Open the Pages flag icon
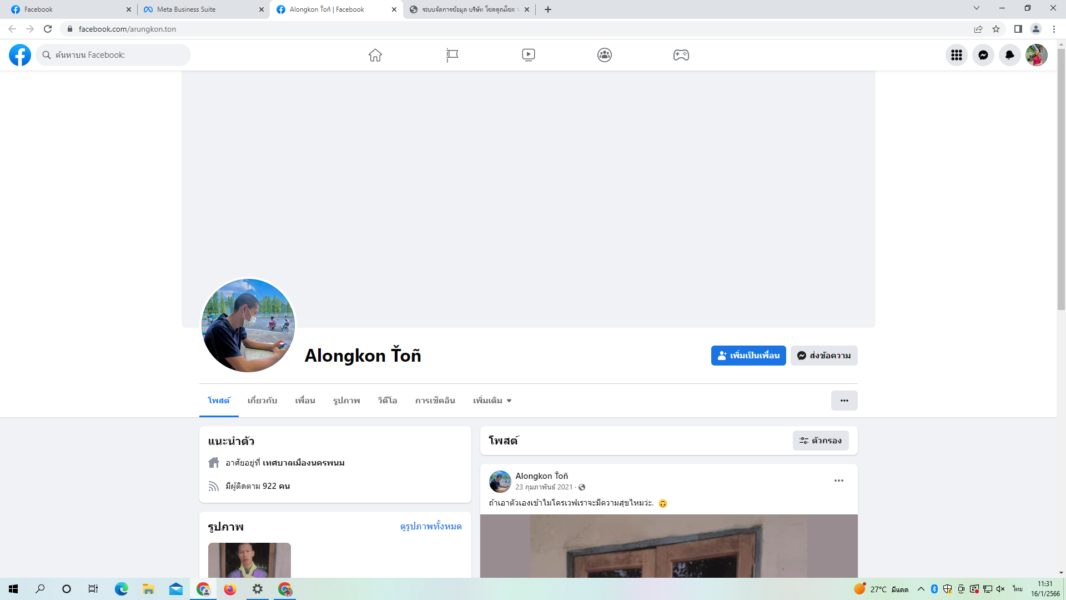The width and height of the screenshot is (1066, 600). (x=452, y=55)
